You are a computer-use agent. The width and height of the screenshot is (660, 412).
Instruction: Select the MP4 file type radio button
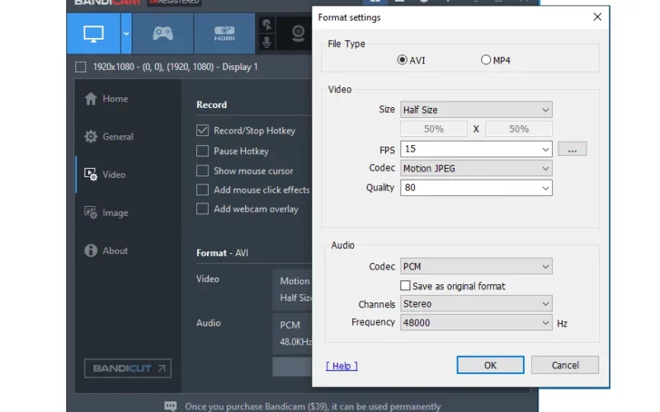click(486, 59)
